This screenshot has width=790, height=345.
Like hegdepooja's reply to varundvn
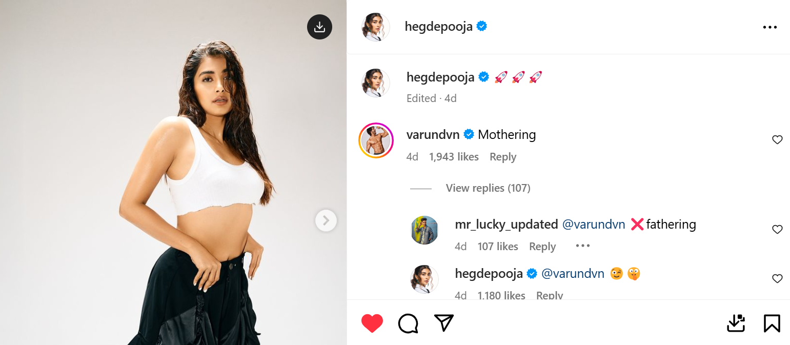tap(777, 278)
